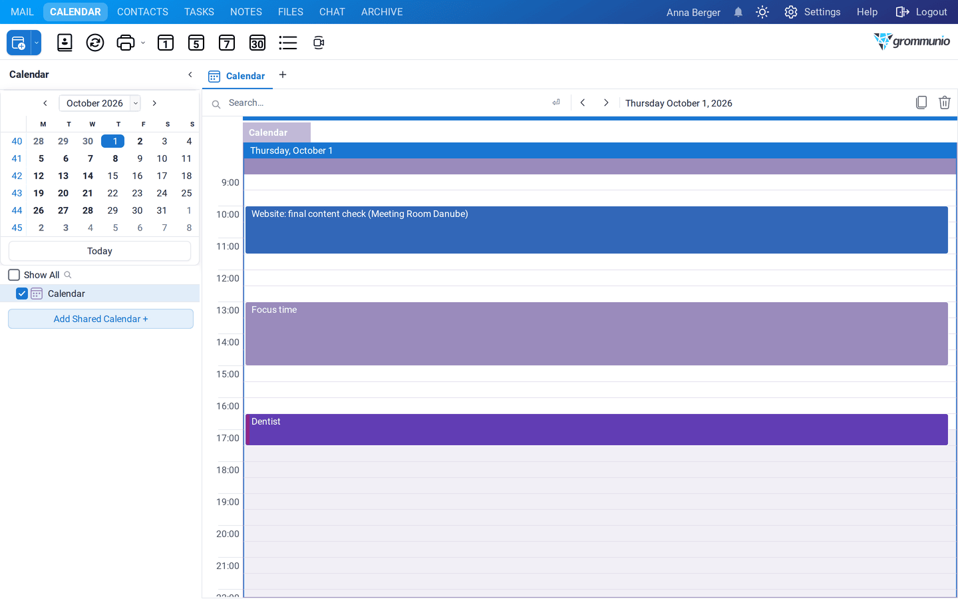Image resolution: width=958 pixels, height=599 pixels.
Task: Open the October 2026 month picker
Action: click(100, 103)
